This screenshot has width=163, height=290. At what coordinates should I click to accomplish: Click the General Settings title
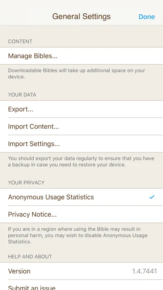coord(81,17)
